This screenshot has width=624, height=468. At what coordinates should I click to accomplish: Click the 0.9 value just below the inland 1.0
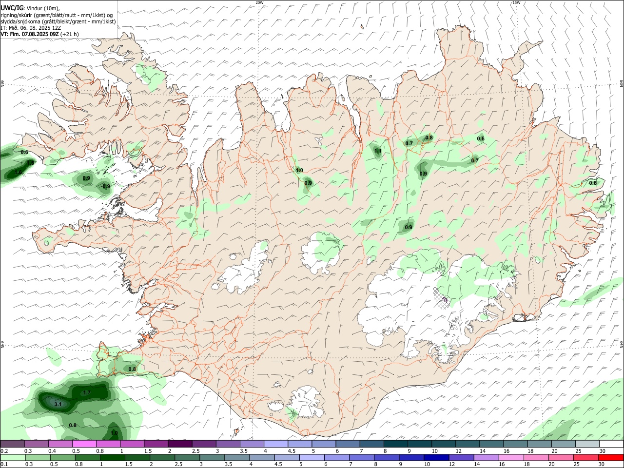(308, 183)
